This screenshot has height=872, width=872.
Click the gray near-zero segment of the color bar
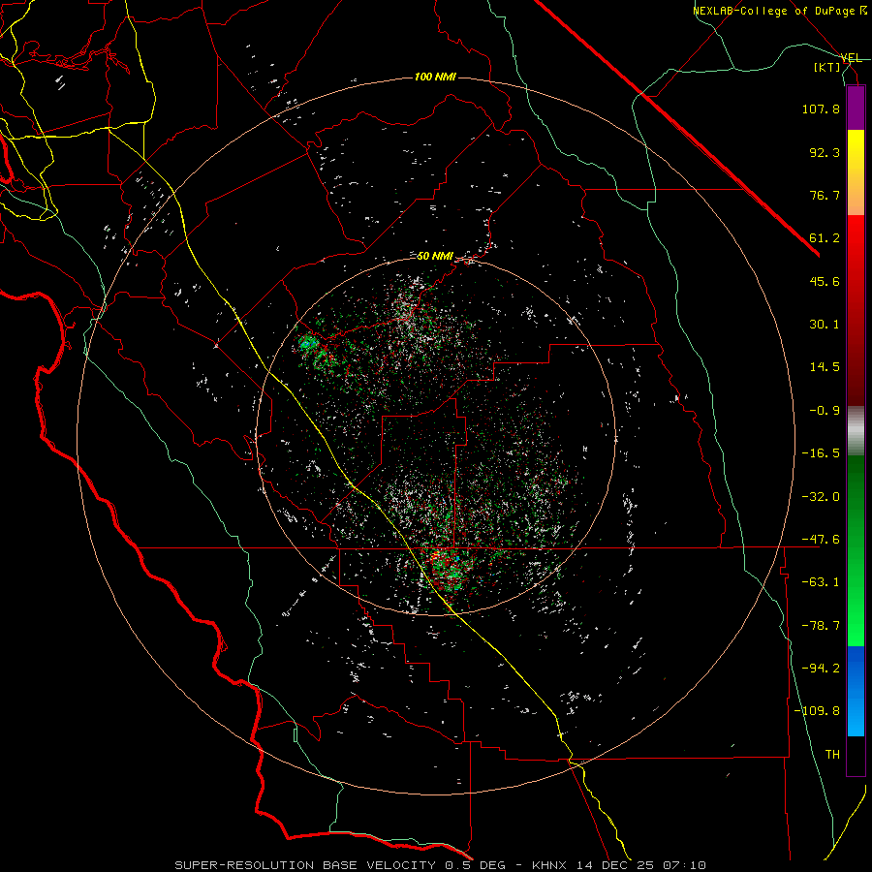pos(856,430)
